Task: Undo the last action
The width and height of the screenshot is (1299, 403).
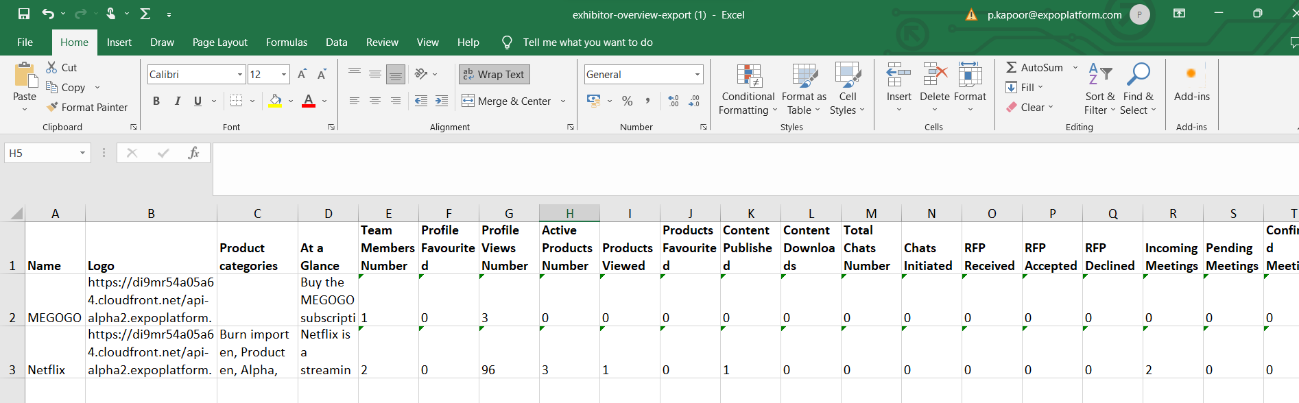Action: tap(48, 14)
